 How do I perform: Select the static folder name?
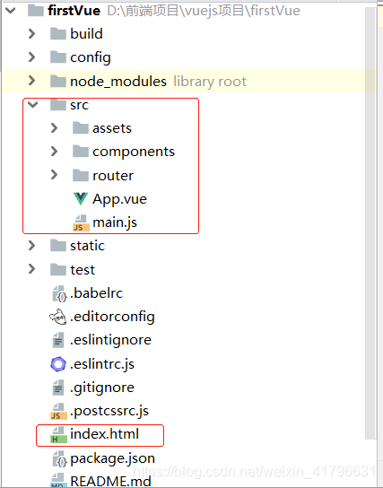(x=87, y=246)
